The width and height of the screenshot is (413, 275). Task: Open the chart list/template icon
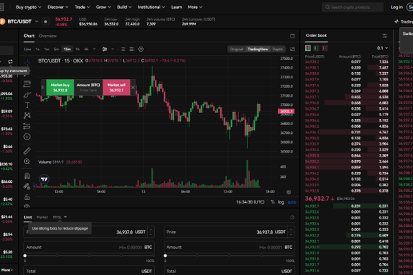tap(132, 49)
